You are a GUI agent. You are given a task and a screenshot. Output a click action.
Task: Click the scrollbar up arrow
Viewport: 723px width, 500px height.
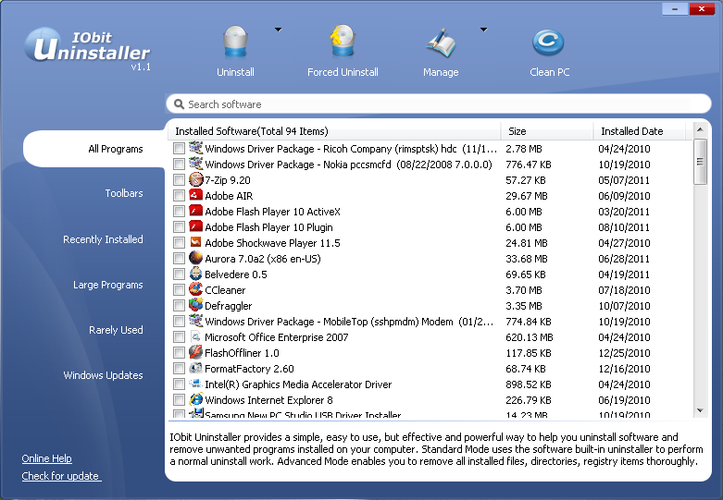pyautogui.click(x=700, y=129)
